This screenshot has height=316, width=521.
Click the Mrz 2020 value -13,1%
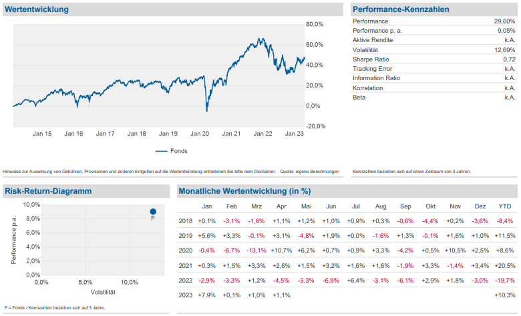pos(256,251)
